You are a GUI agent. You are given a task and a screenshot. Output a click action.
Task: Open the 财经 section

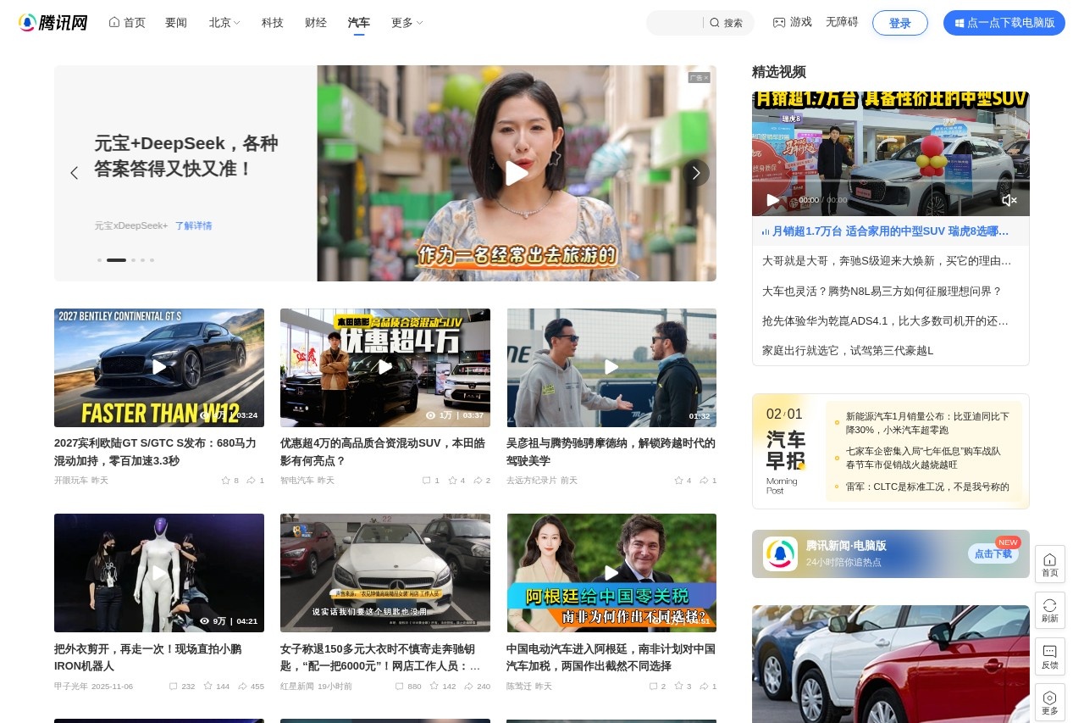coord(316,23)
